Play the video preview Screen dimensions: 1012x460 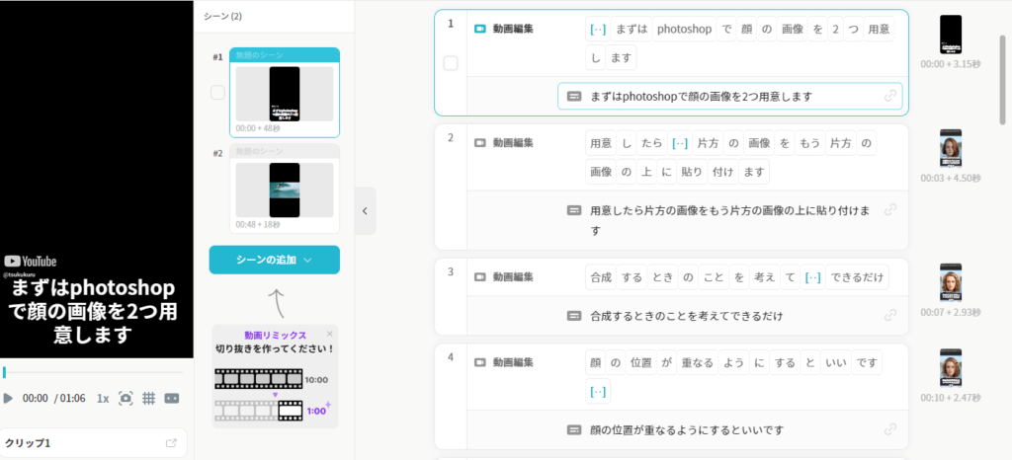pos(8,398)
